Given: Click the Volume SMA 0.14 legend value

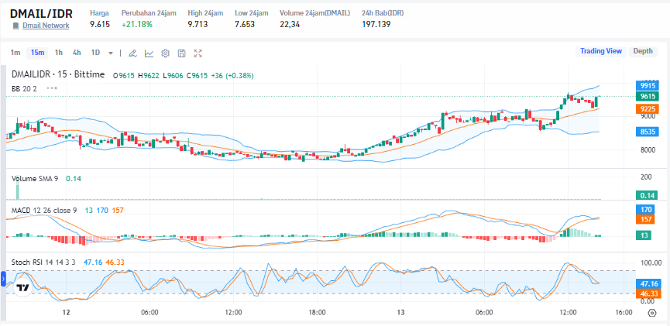Looking at the screenshot, I should pos(73,179).
